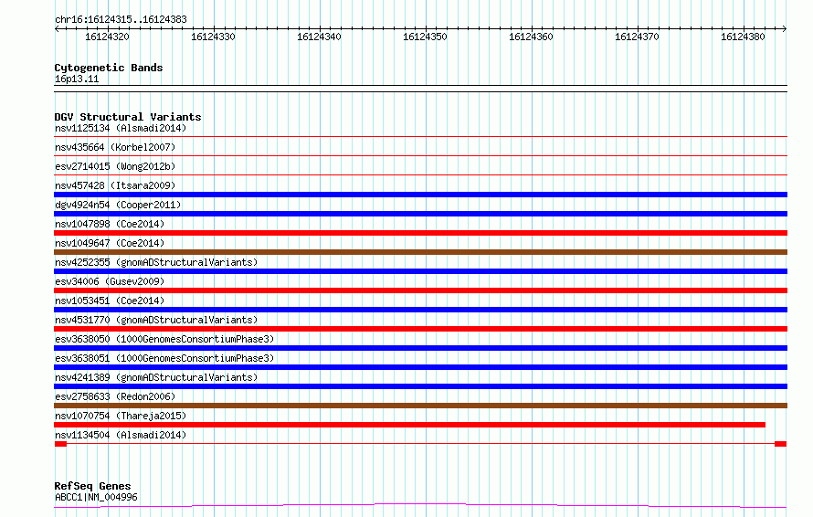Click the nsv1134504 (Alsmadi2014) label

click(x=121, y=435)
